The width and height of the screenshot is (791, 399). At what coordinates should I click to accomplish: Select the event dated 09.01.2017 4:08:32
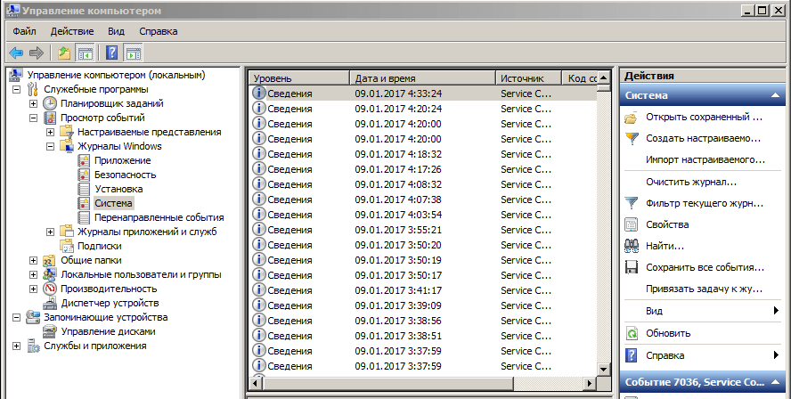[424, 184]
